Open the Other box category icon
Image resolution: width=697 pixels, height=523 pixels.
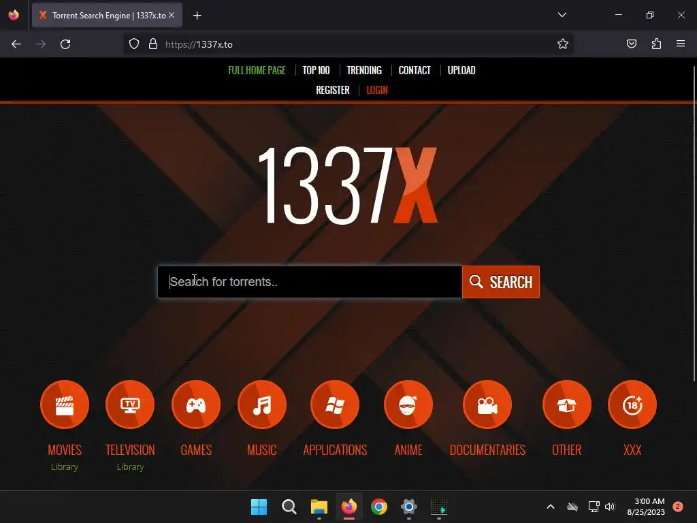(x=567, y=405)
